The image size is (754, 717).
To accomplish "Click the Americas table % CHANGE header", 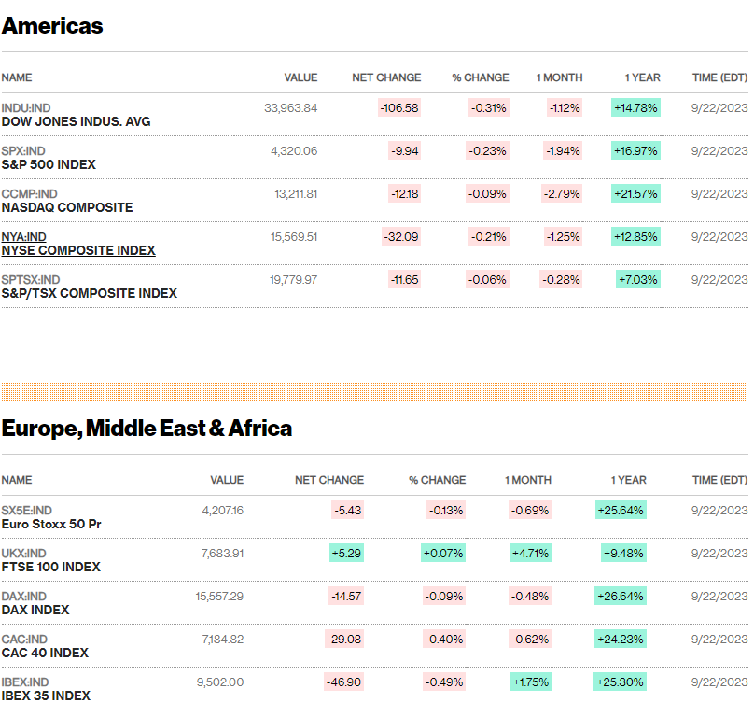I will point(481,77).
